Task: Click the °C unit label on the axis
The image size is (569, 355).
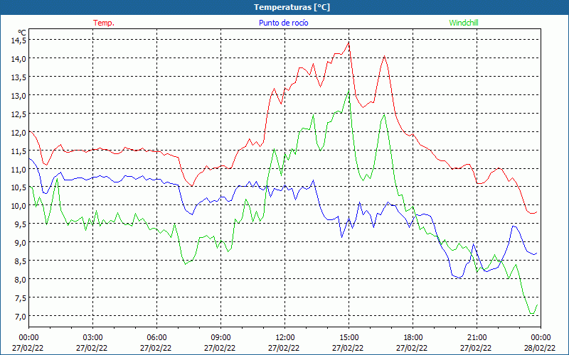Action: point(22,33)
